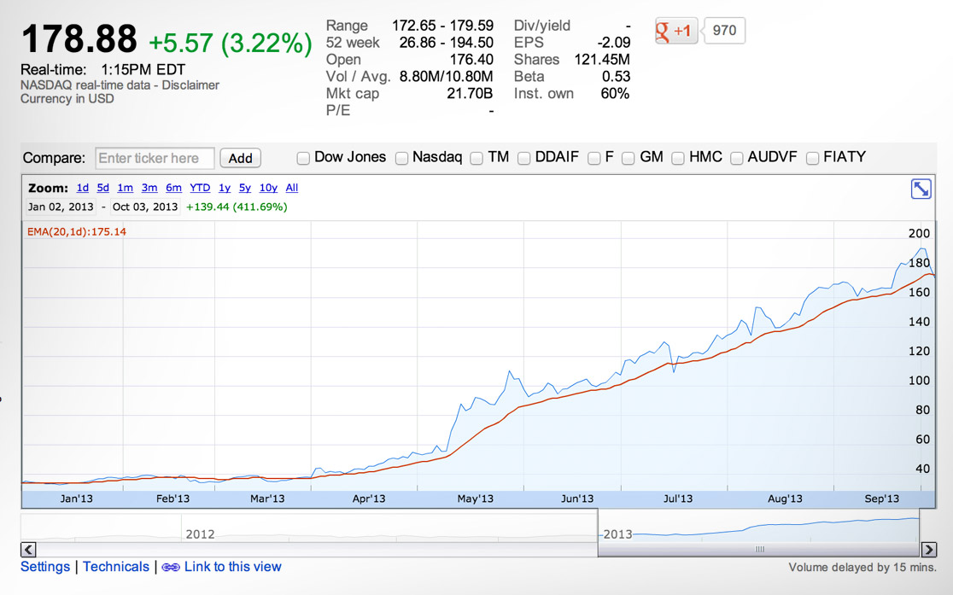Click the Shares value 121.45M
953x595 pixels.
[602, 60]
